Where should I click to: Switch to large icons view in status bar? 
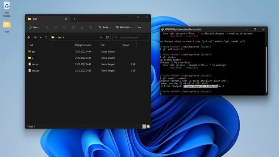pos(148,126)
